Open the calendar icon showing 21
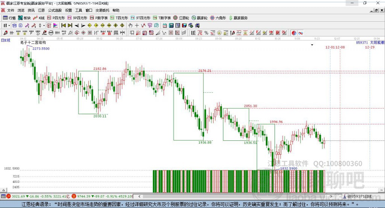This screenshot has width=385, height=208. click(x=165, y=25)
